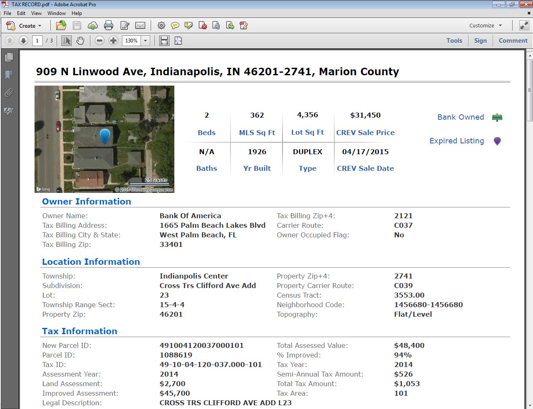Open the File menu

7,13
